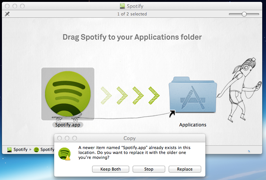Close the Copy dialog window
This screenshot has width=266, height=180.
59,138
